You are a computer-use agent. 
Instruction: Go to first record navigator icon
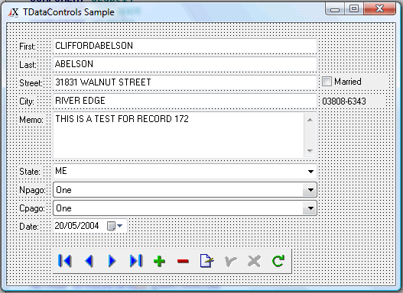(65, 261)
